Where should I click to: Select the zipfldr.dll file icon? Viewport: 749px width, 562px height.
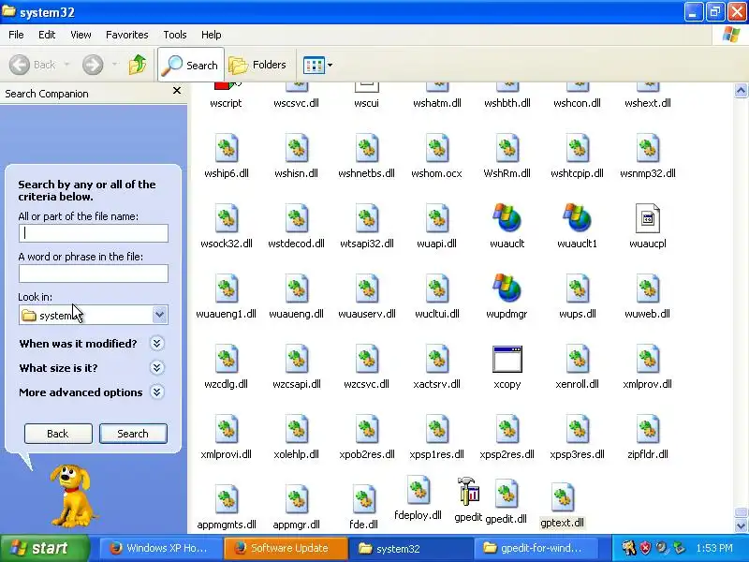point(647,429)
